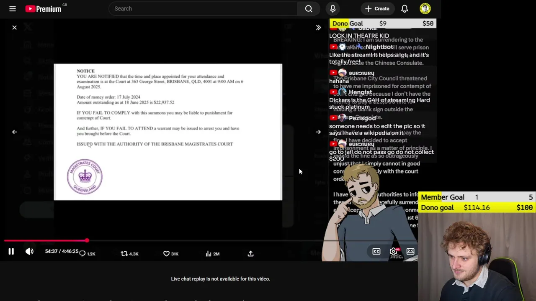This screenshot has width=536, height=301.
Task: Click the 'hahaha' chat message
Action: point(339,81)
